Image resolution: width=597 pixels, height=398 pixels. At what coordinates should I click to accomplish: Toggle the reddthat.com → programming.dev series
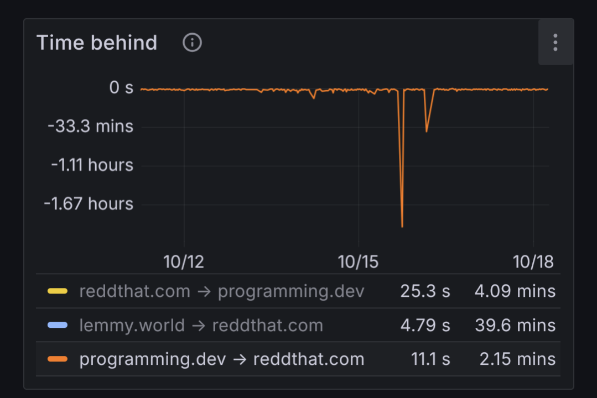coord(221,291)
